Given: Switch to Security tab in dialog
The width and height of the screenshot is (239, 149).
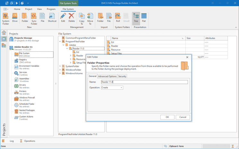Looking at the screenshot, I should 122,76.
